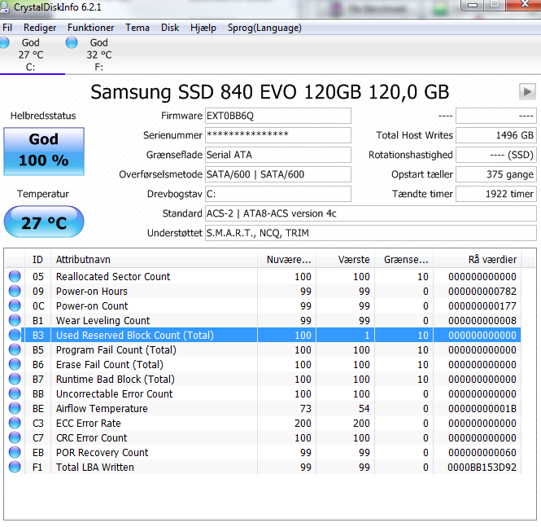
Task: Click the CrystalDiskInfo title bar icon
Action: tap(4, 7)
